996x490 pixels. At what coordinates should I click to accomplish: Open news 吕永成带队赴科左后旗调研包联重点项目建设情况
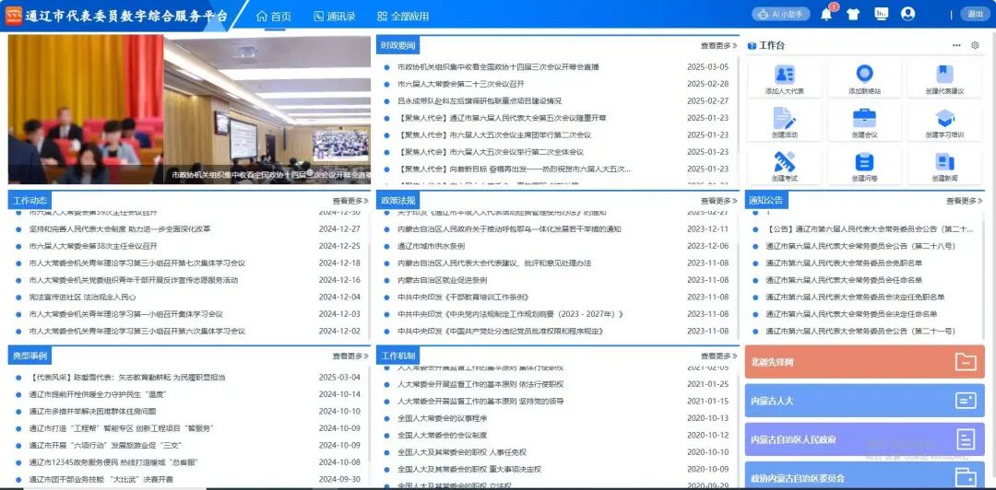click(479, 101)
